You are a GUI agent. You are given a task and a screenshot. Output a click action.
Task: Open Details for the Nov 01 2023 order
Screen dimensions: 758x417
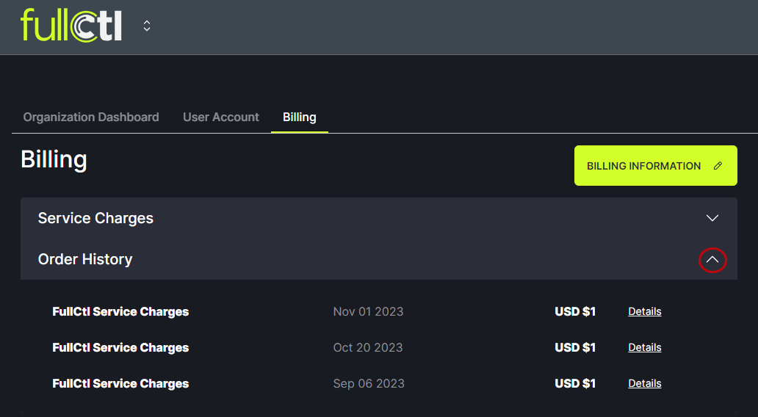click(645, 311)
